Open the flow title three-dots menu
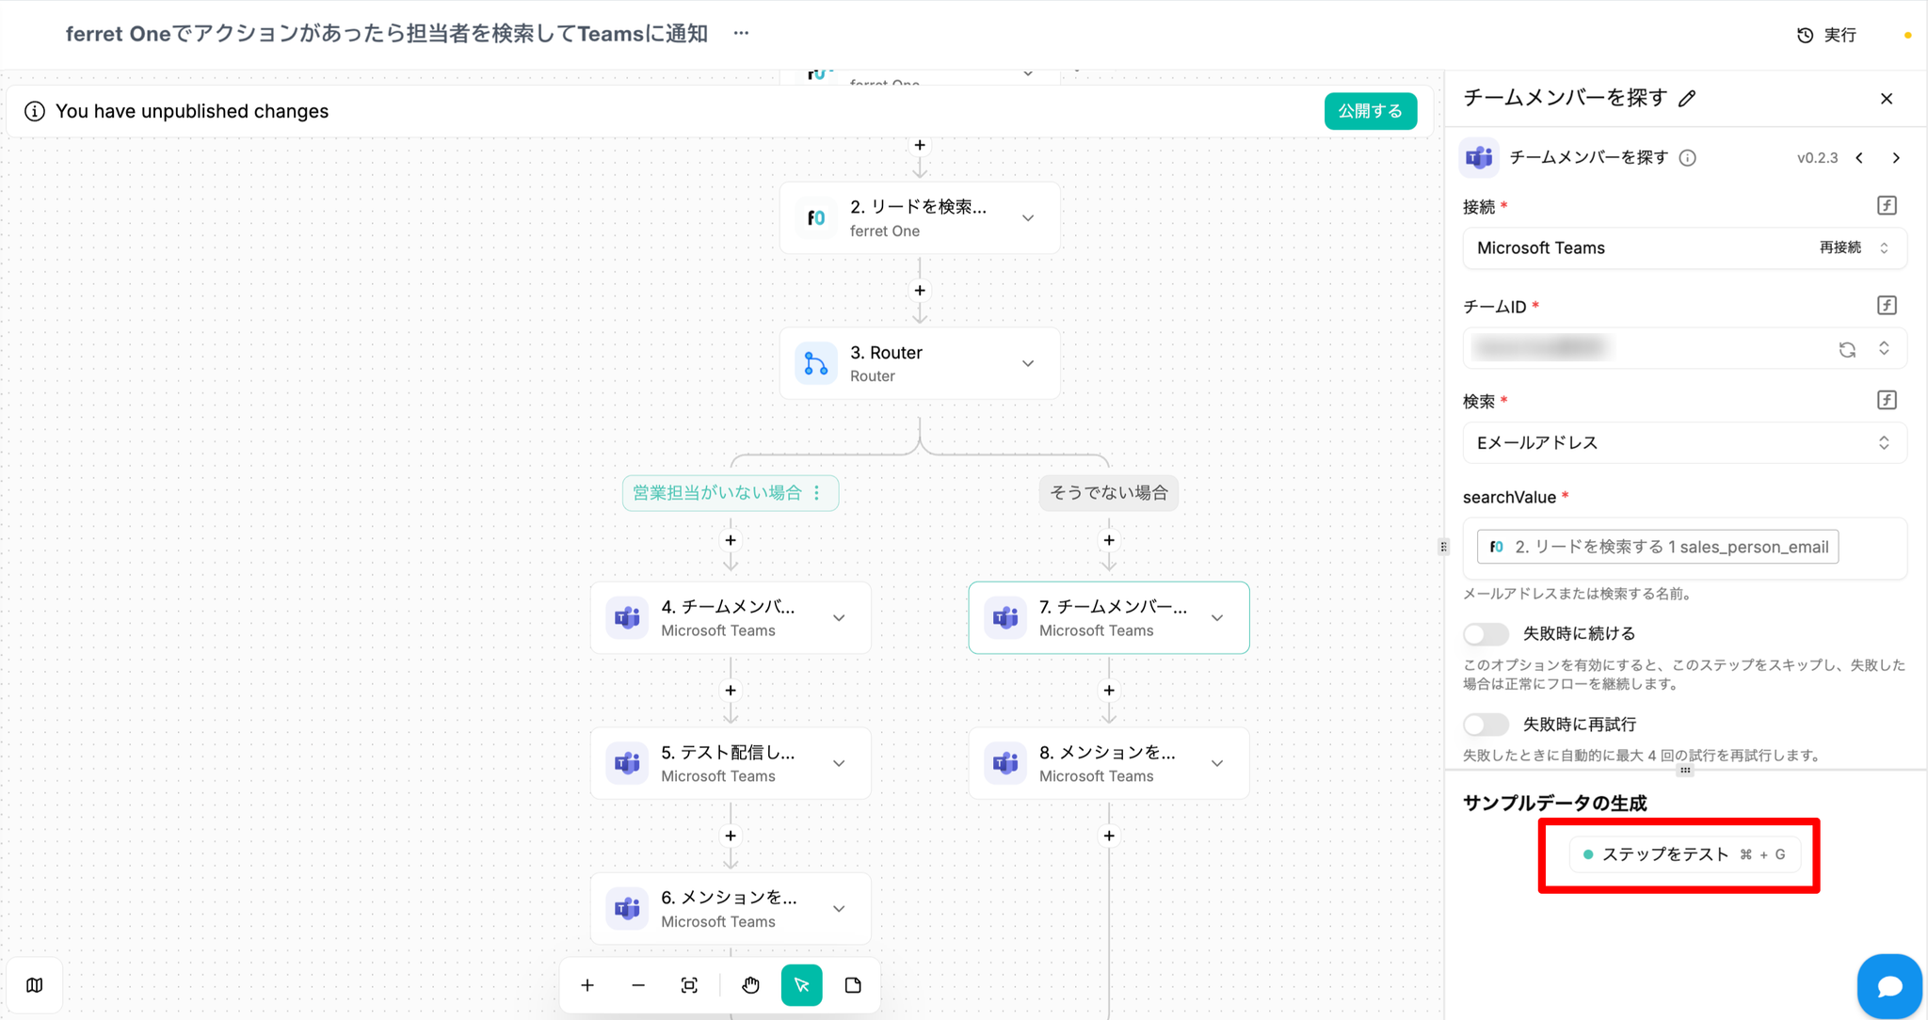 pyautogui.click(x=742, y=34)
